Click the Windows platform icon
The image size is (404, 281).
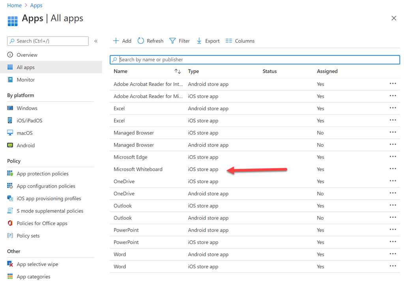tap(10, 108)
